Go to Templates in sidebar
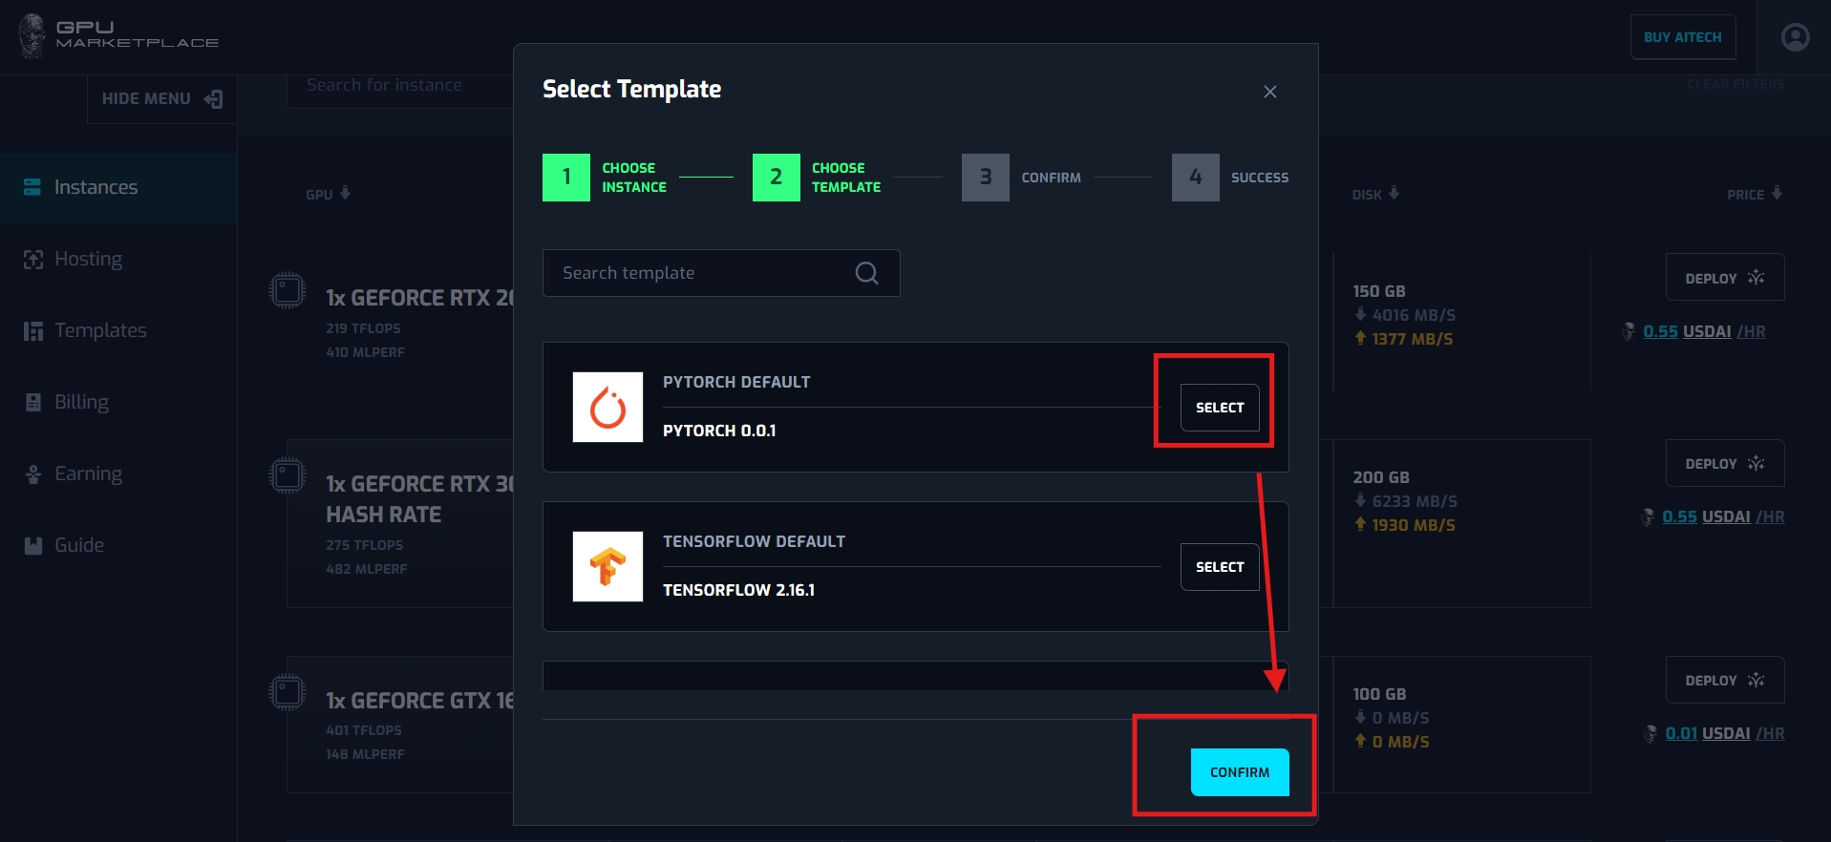The width and height of the screenshot is (1831, 842). [100, 330]
